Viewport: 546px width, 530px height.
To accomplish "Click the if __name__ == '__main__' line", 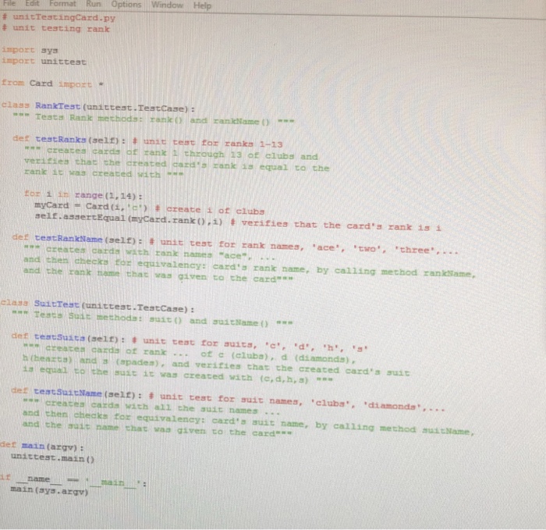I will tap(73, 481).
